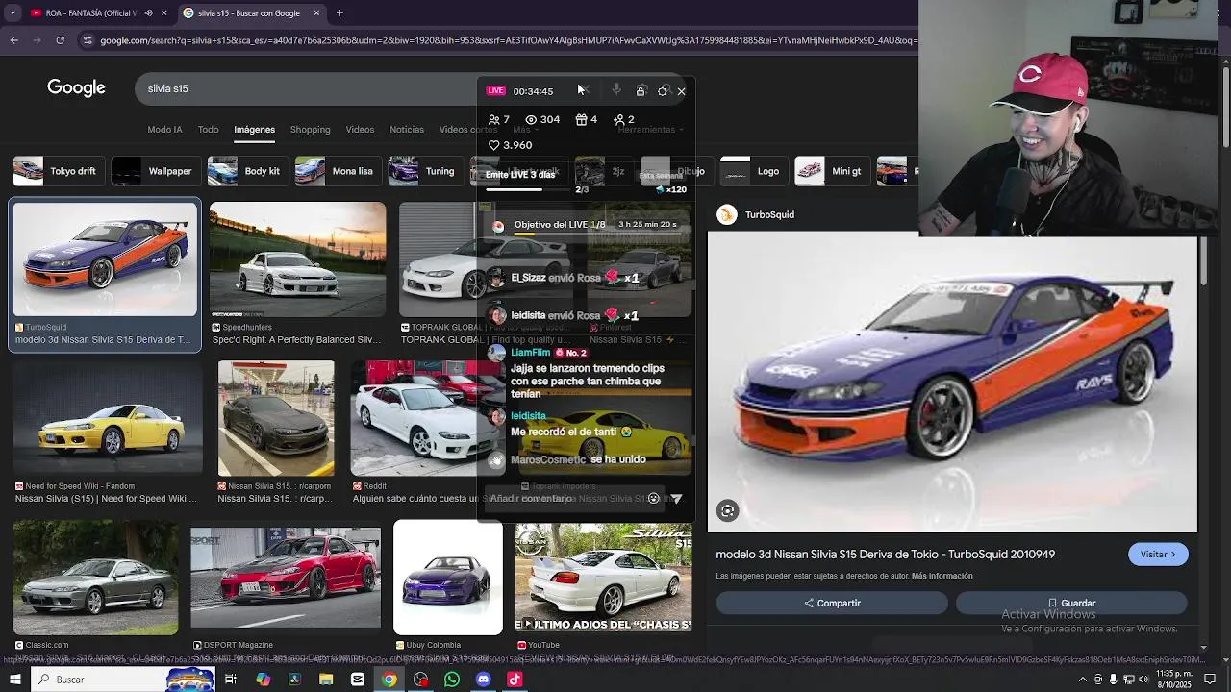Select the 'Noticias' search tab

(407, 130)
